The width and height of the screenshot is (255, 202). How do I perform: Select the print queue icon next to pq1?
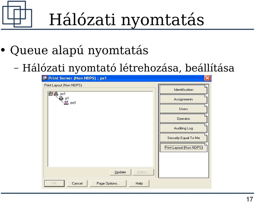coord(66,103)
